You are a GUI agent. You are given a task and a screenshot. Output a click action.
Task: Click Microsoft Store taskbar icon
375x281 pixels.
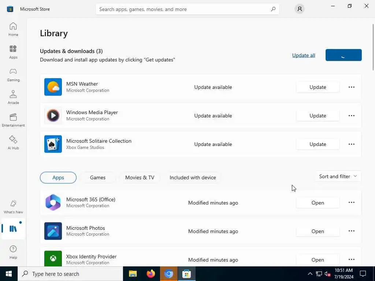coord(186,274)
